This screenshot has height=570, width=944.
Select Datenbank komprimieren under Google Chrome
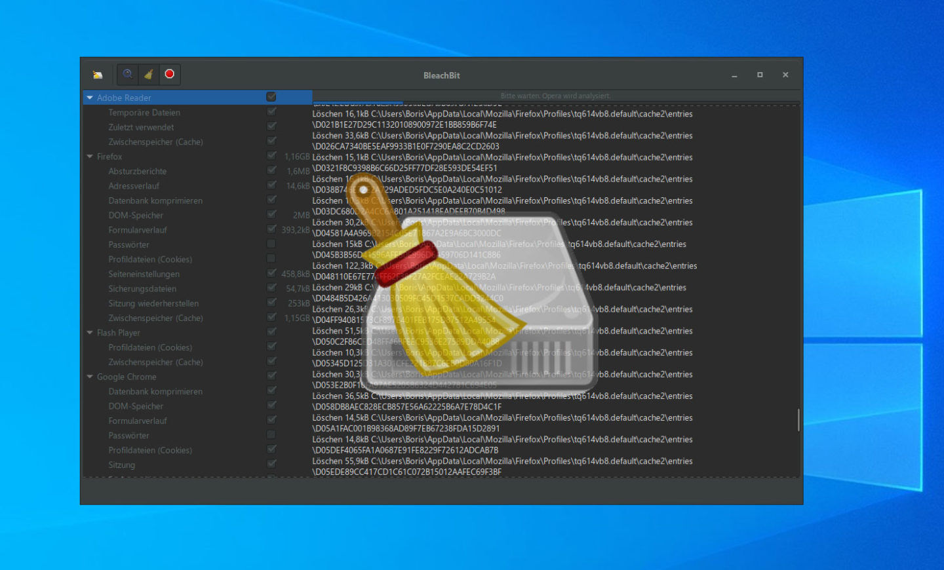[155, 392]
